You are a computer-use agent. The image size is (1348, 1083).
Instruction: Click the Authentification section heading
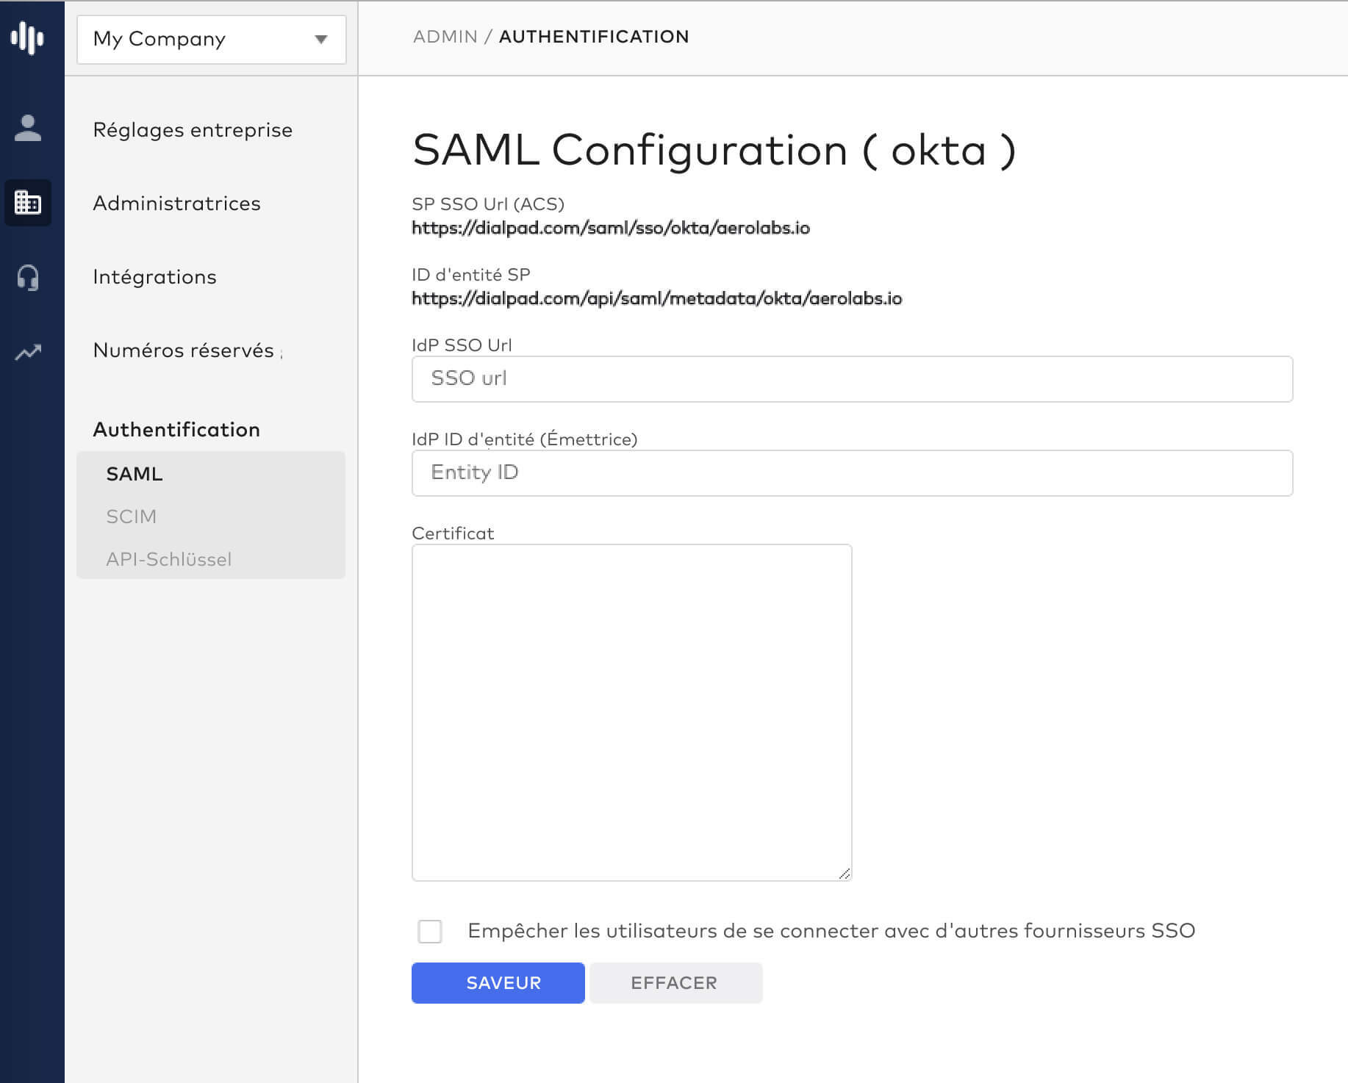coord(176,430)
